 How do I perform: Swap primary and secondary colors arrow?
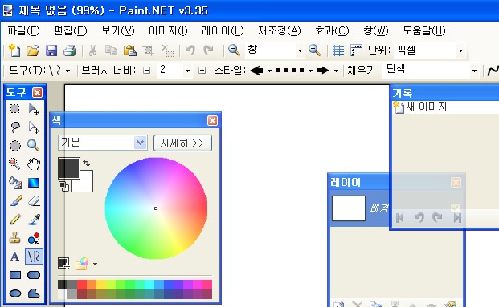click(x=86, y=164)
